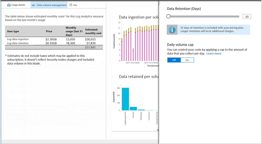
Task: Click the blue info icon in retention notice
Action: pyautogui.click(x=172, y=30)
